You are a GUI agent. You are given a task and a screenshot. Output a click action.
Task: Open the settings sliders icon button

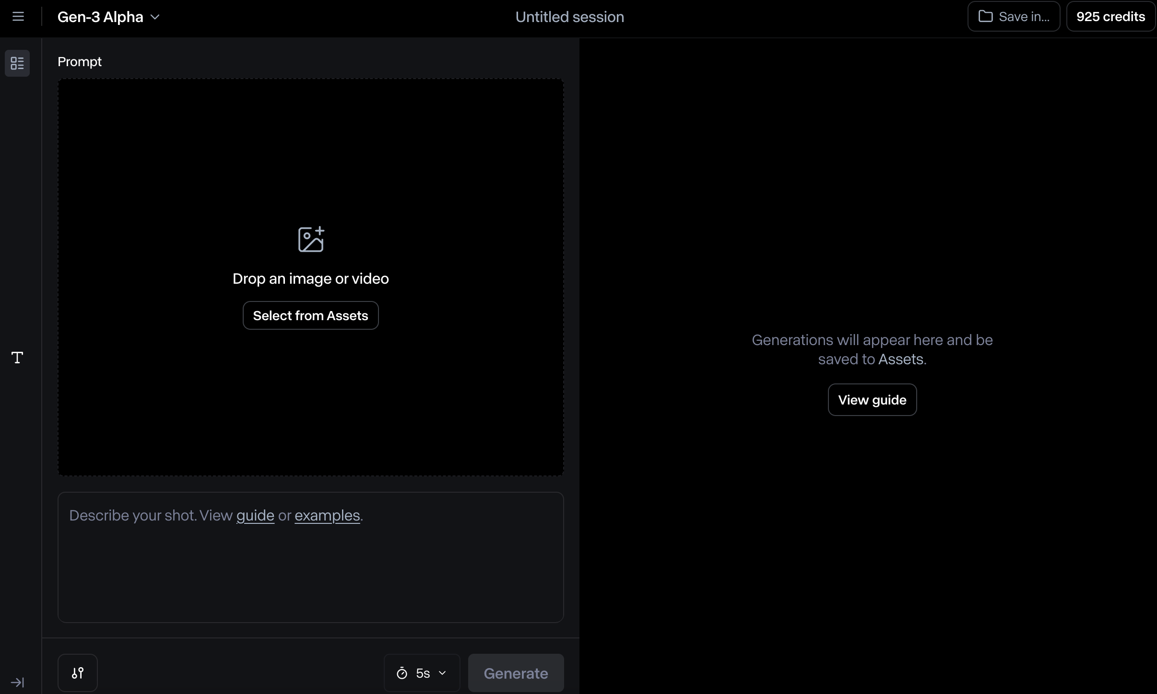click(x=78, y=673)
